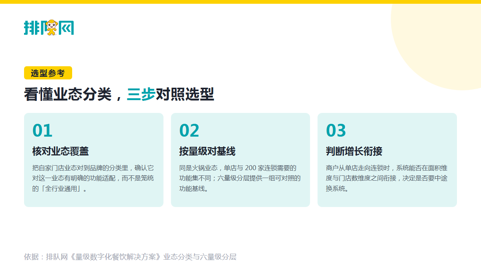This screenshot has width=481, height=271.
Task: Click the paragraph starting 同是火锅业态
Action: coord(240,178)
